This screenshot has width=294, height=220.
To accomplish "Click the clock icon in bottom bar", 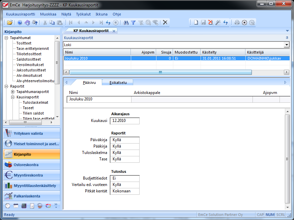I will (8, 206).
